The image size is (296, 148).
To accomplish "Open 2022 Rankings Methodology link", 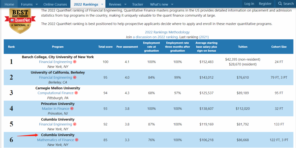I will click(x=167, y=32).
